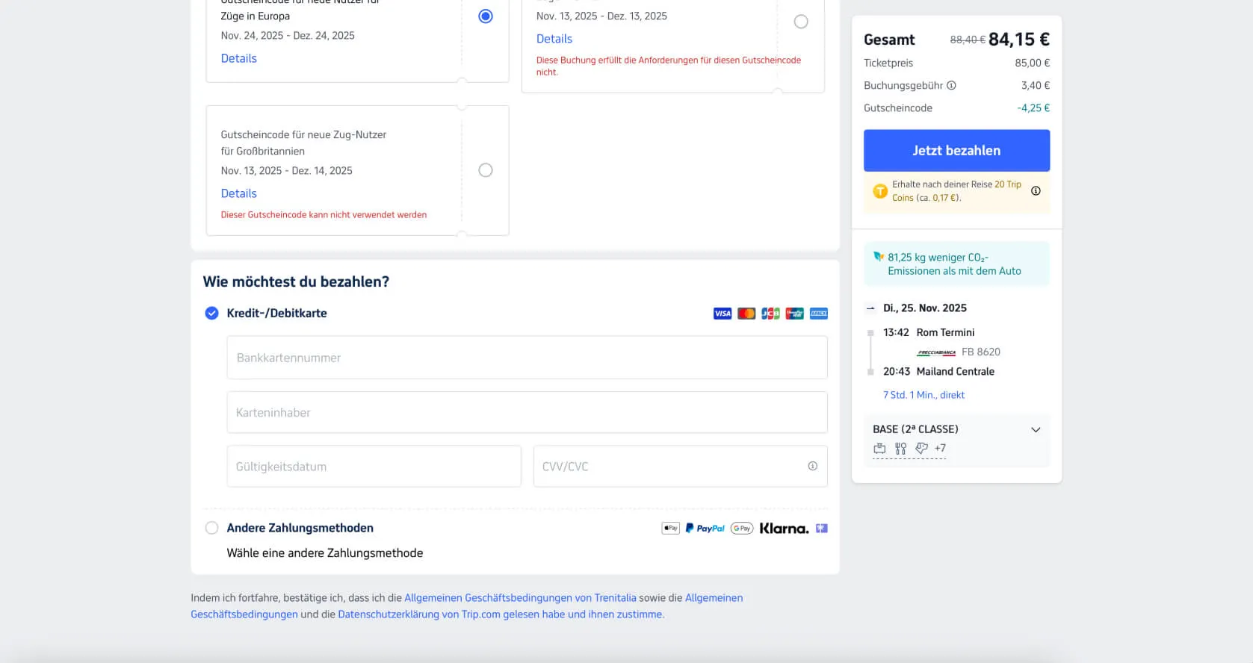Open Details for Nov. 13 – Dez. 13 coupon
The image size is (1253, 663).
[x=554, y=39]
